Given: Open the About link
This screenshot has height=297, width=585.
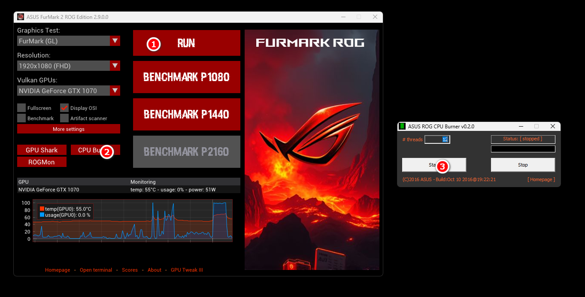Looking at the screenshot, I should coord(155,270).
